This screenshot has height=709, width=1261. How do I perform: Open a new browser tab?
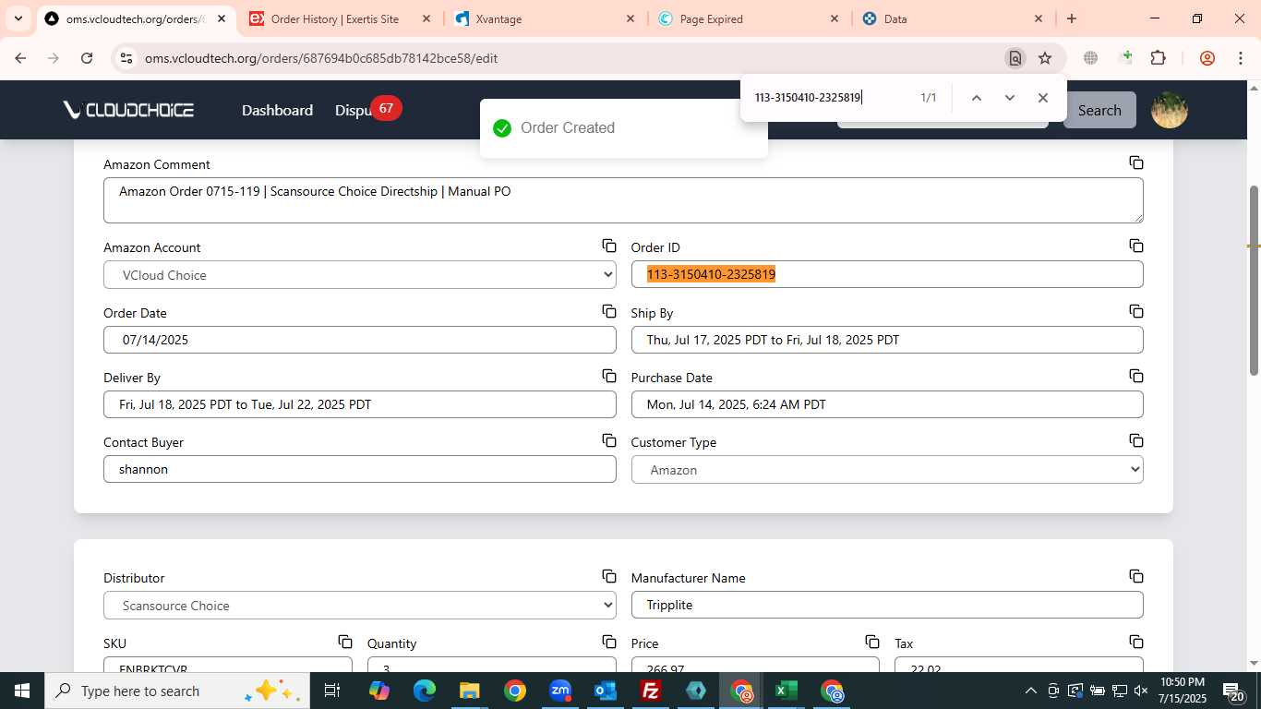1072,18
